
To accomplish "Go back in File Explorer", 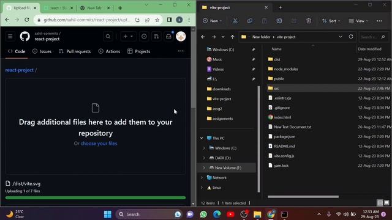I will point(203,37).
